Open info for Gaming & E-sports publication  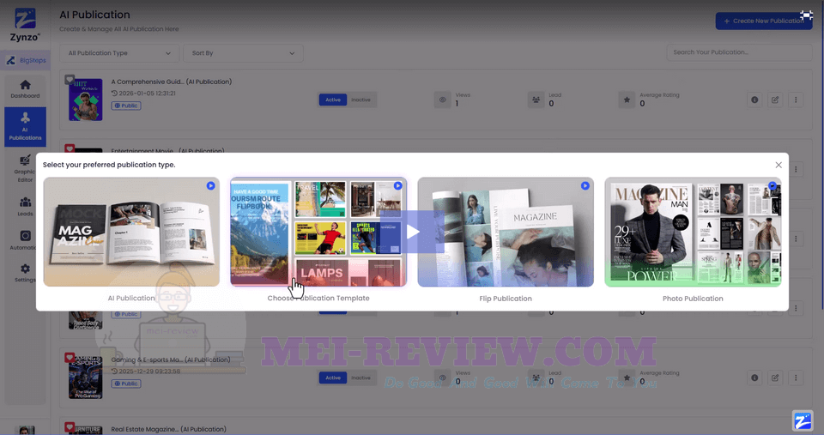pyautogui.click(x=754, y=378)
